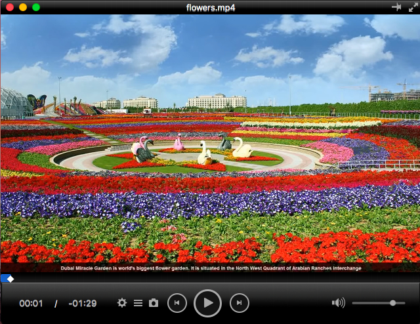
Task: Open the playlist panel
Action: click(x=138, y=303)
